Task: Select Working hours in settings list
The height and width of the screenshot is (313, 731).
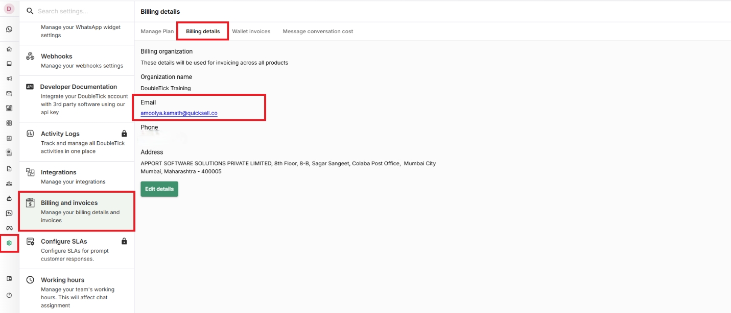Action: click(x=77, y=292)
